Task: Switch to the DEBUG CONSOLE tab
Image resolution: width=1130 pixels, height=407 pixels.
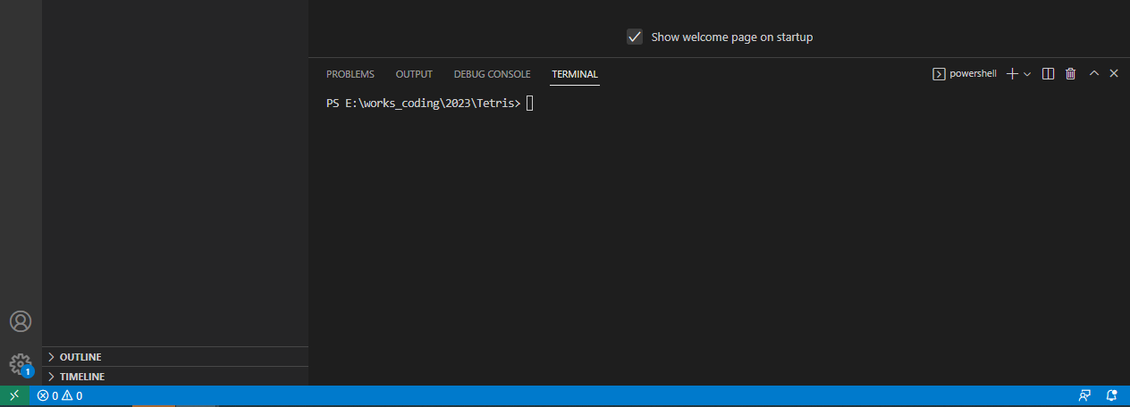Action: tap(492, 74)
